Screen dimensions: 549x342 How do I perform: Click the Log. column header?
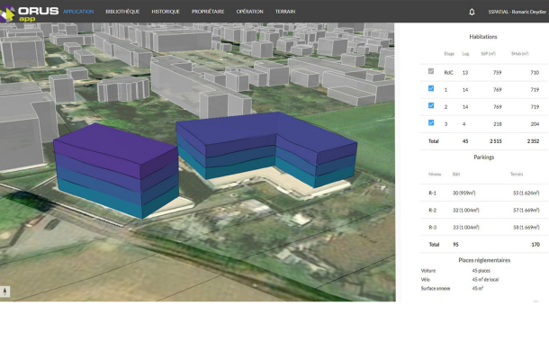[x=465, y=54]
